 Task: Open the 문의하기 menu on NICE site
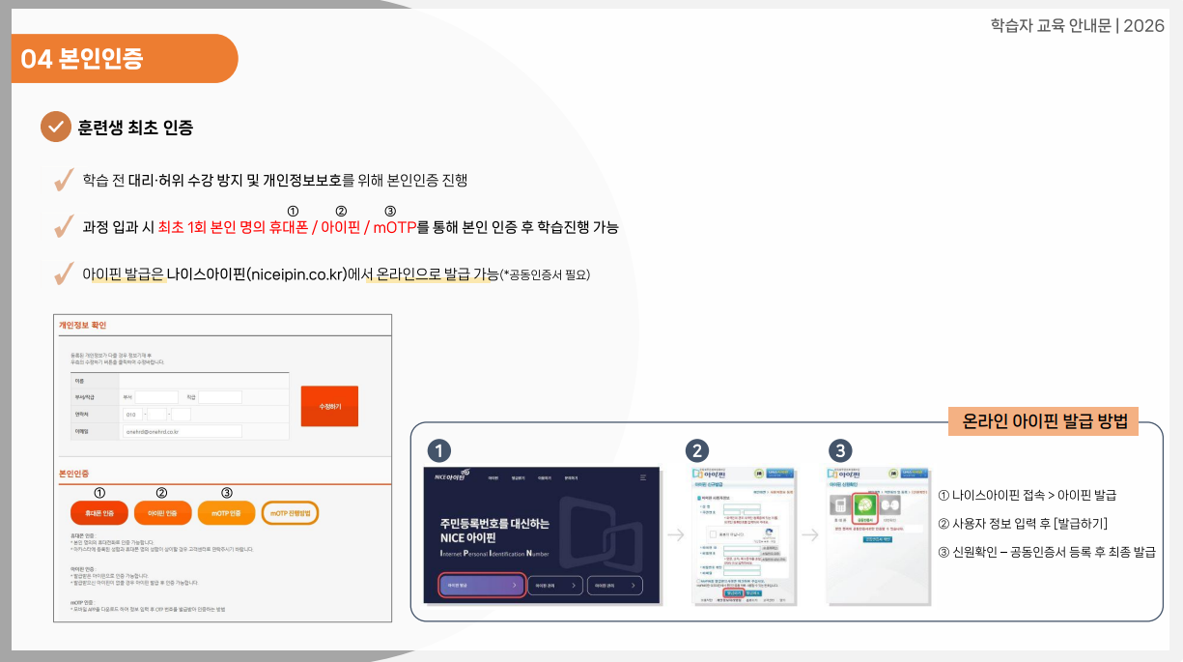point(570,477)
